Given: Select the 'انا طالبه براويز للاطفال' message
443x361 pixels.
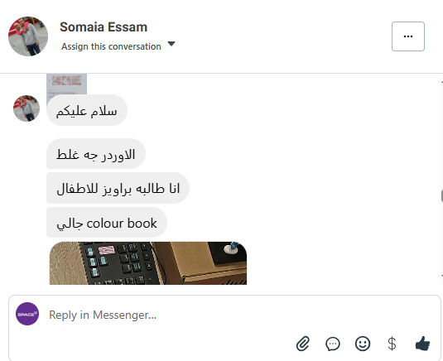Looking at the screenshot, I should pyautogui.click(x=118, y=188).
